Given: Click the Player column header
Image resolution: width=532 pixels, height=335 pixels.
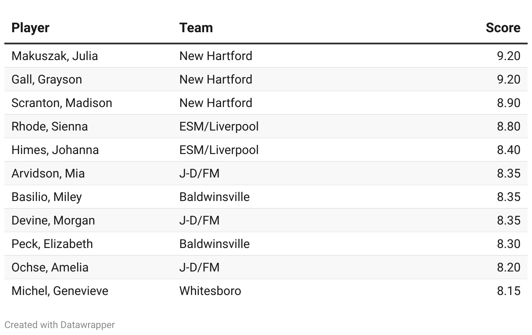Looking at the screenshot, I should tap(30, 28).
